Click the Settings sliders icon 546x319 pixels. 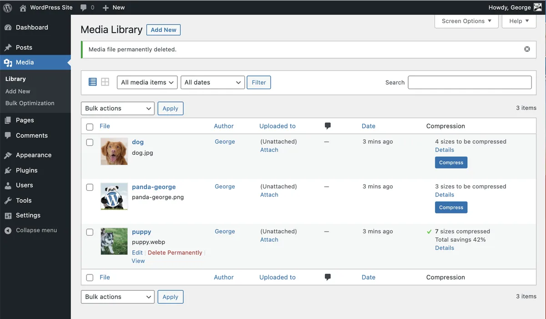point(8,216)
